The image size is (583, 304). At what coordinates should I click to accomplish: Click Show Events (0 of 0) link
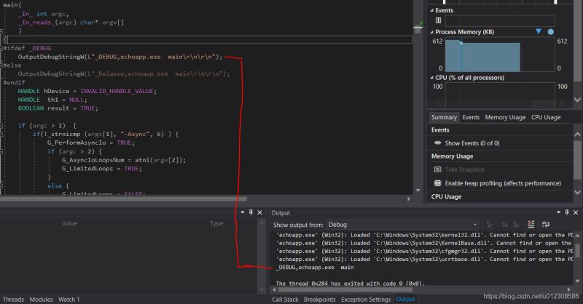coord(472,143)
